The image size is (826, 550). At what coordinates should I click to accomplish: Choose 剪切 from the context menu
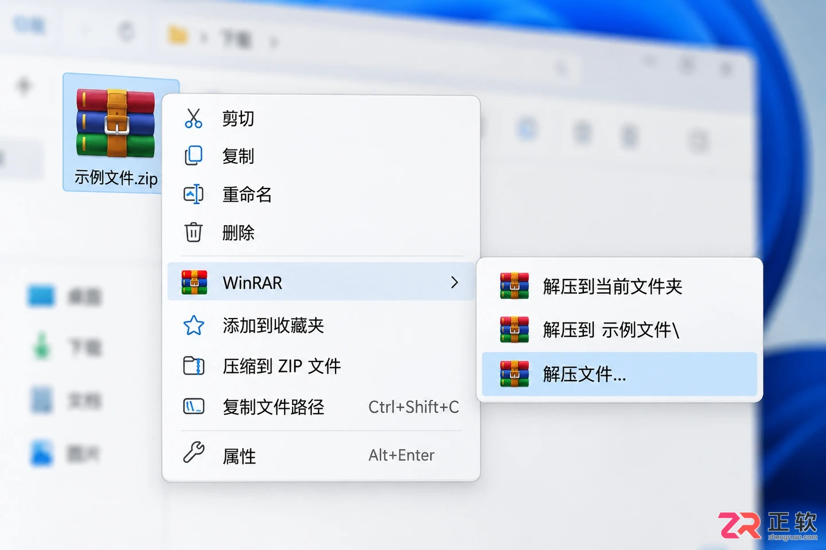coord(321,119)
